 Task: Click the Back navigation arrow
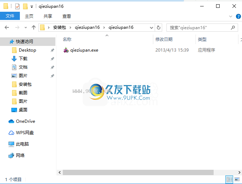pyautogui.click(x=7, y=27)
